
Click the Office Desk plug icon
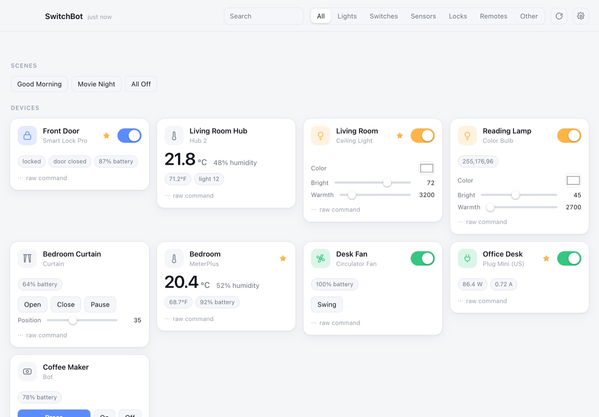[x=467, y=258]
